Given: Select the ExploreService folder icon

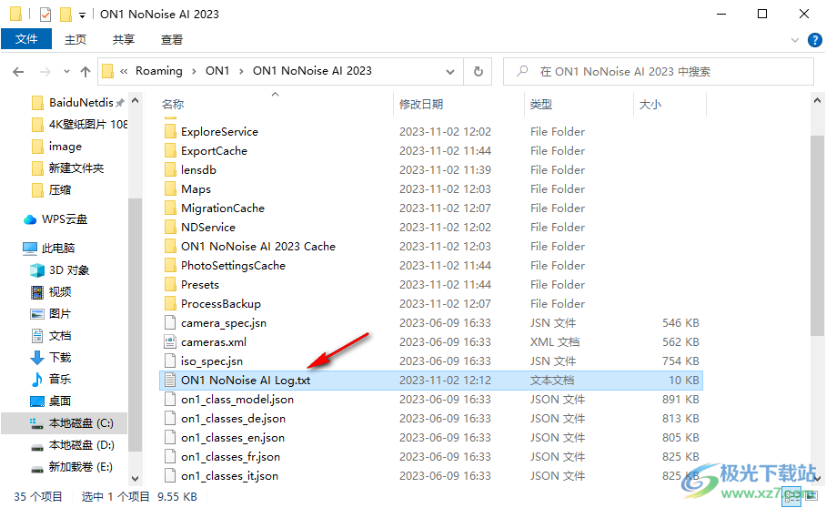Looking at the screenshot, I should (x=170, y=132).
